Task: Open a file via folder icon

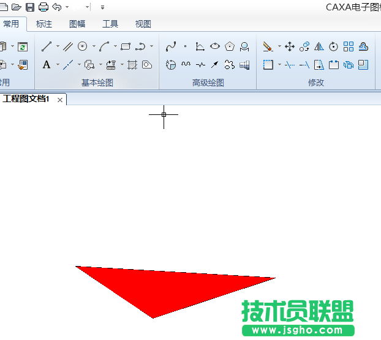Action: tap(17, 7)
